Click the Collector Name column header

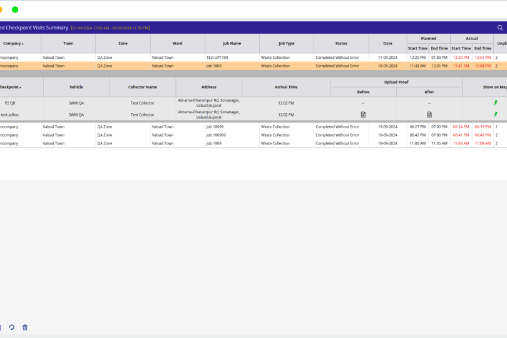tap(143, 87)
